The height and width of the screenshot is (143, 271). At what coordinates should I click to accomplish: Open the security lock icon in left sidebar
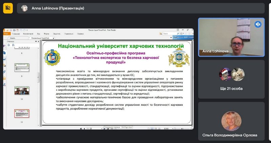[x=4, y=78]
